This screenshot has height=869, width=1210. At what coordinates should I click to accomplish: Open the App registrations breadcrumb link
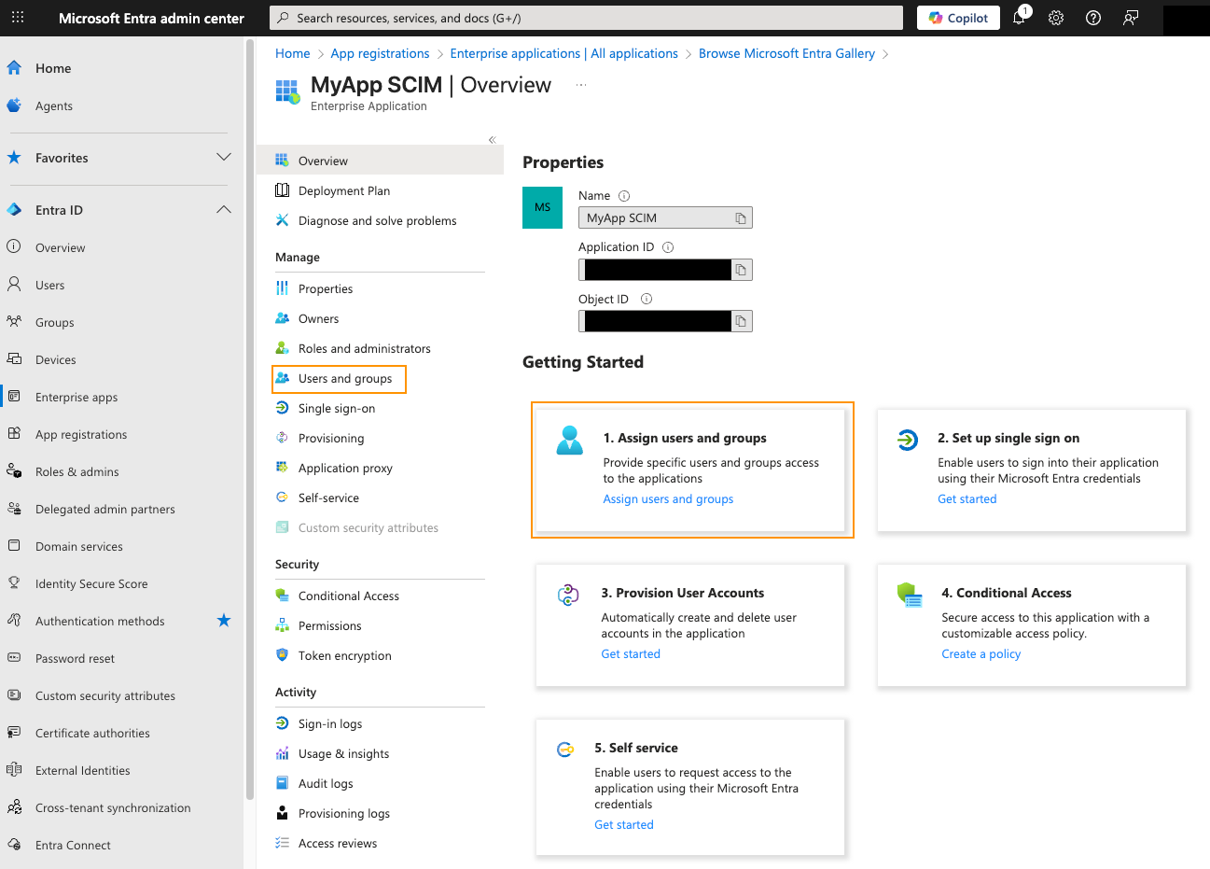380,53
